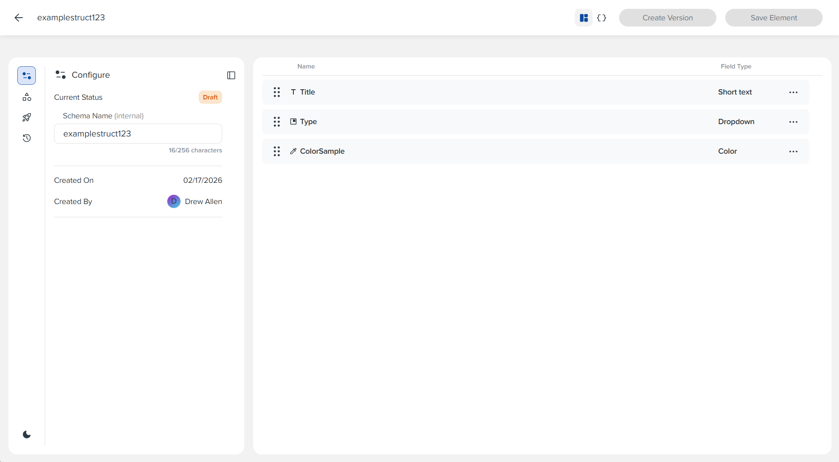This screenshot has width=839, height=462.
Task: Click the Create Version button
Action: click(x=667, y=18)
